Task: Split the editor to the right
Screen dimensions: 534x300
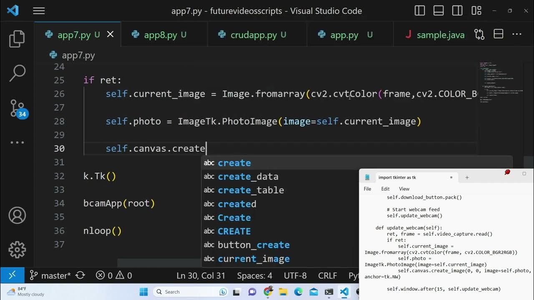Action: (498, 35)
